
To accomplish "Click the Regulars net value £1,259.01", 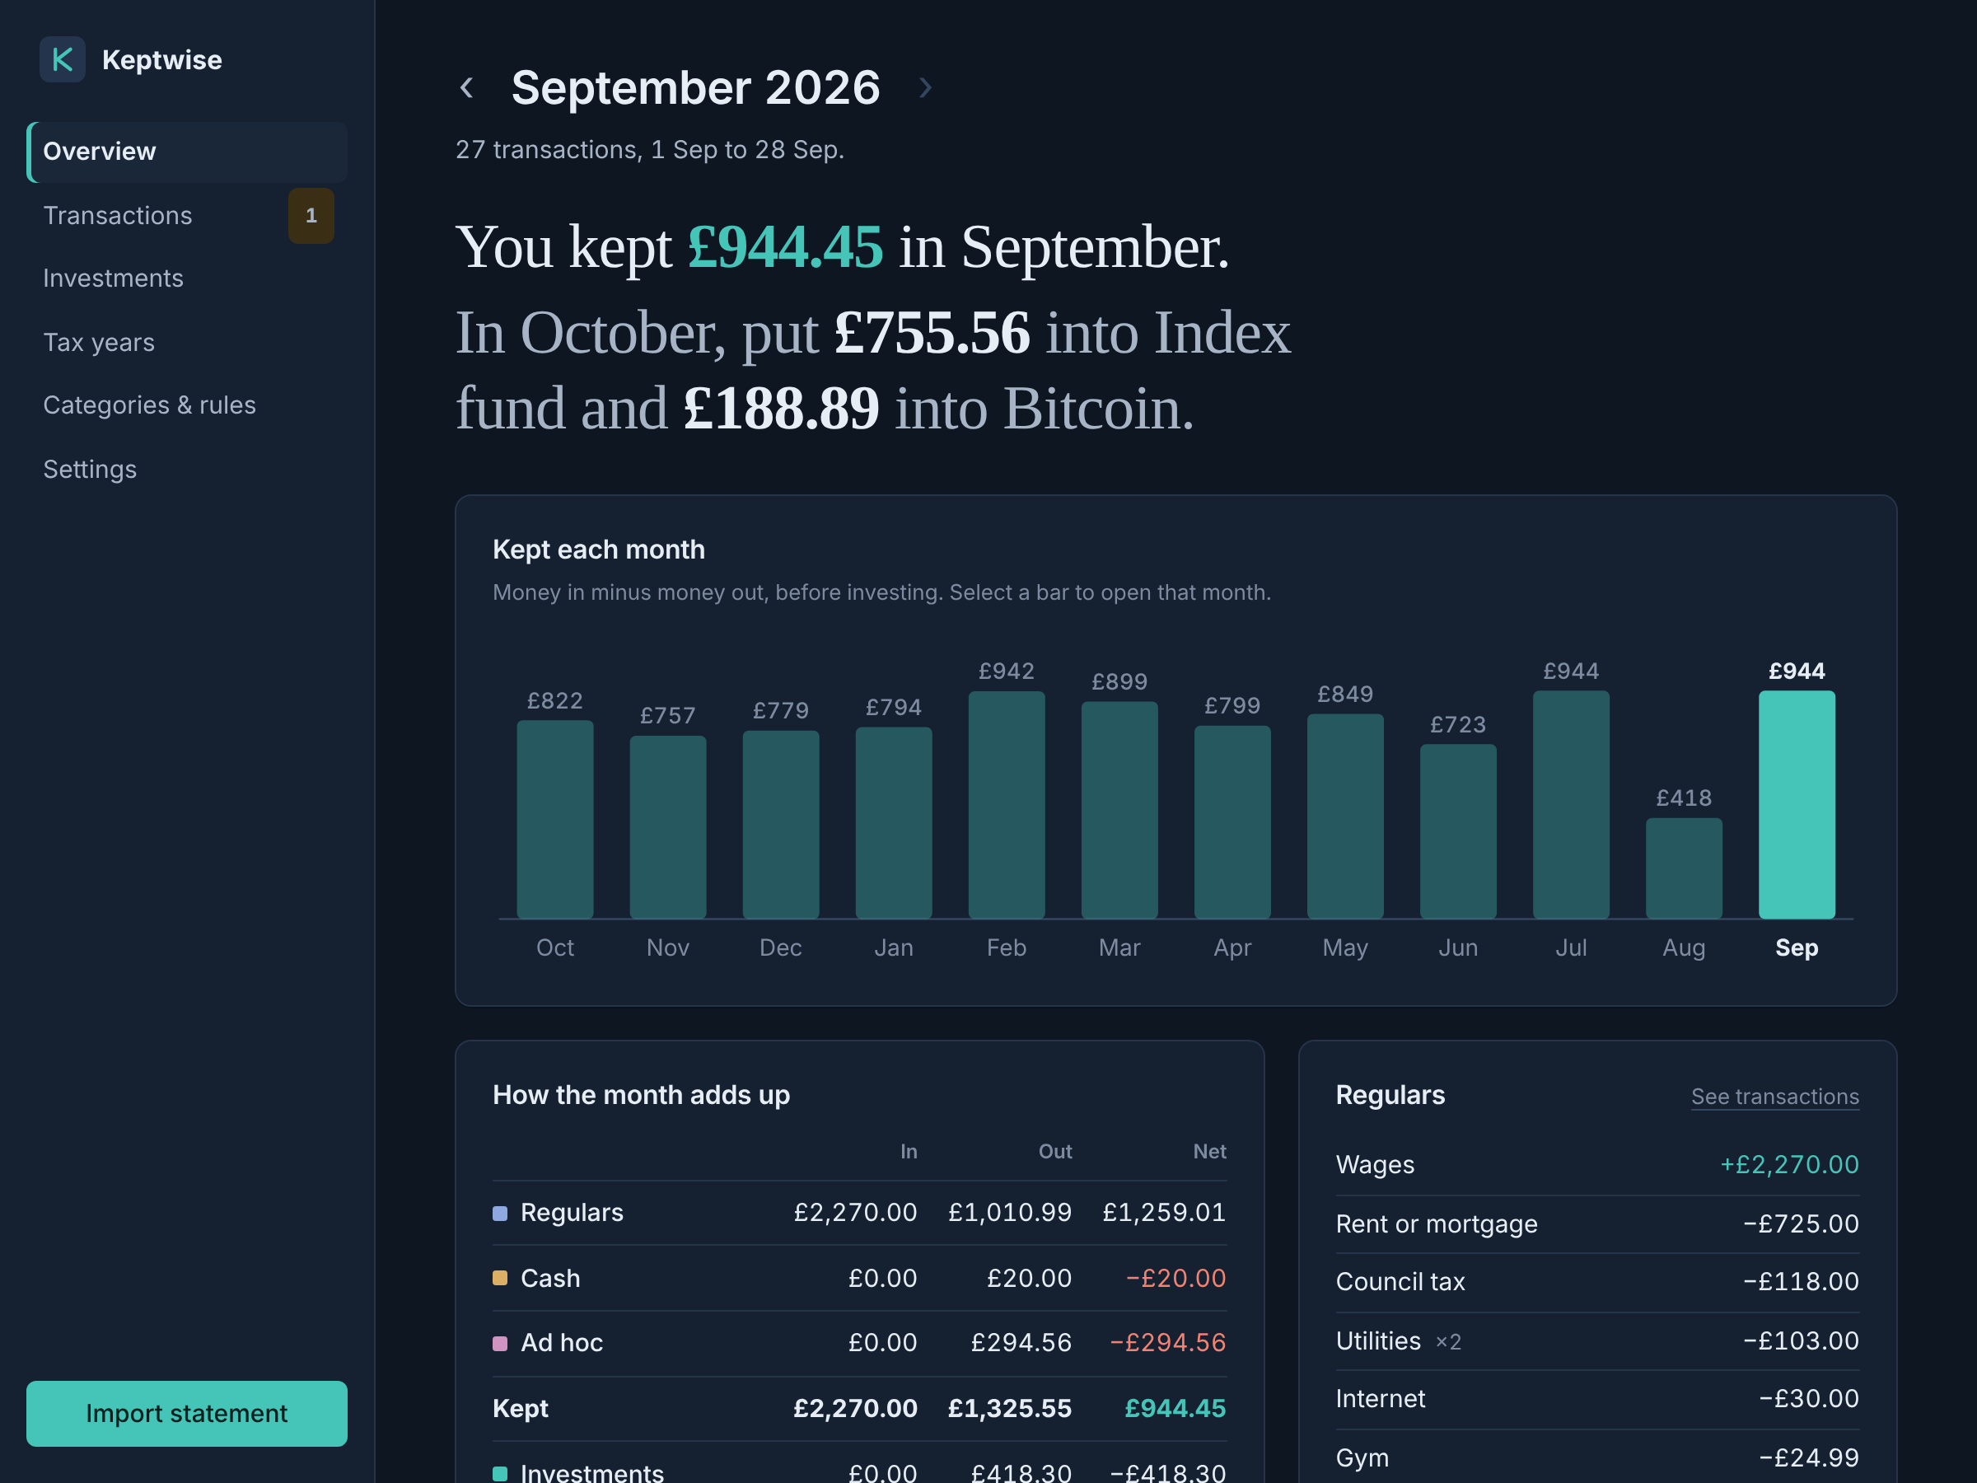I will click(x=1165, y=1213).
